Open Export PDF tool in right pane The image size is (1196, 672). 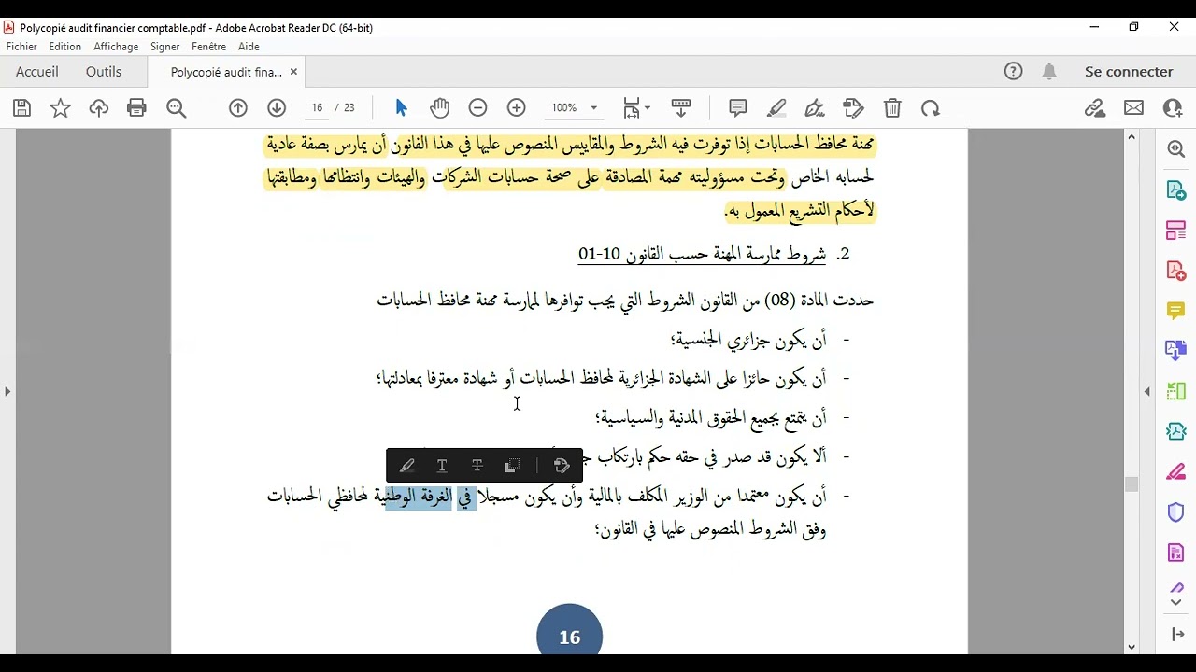point(1176,190)
